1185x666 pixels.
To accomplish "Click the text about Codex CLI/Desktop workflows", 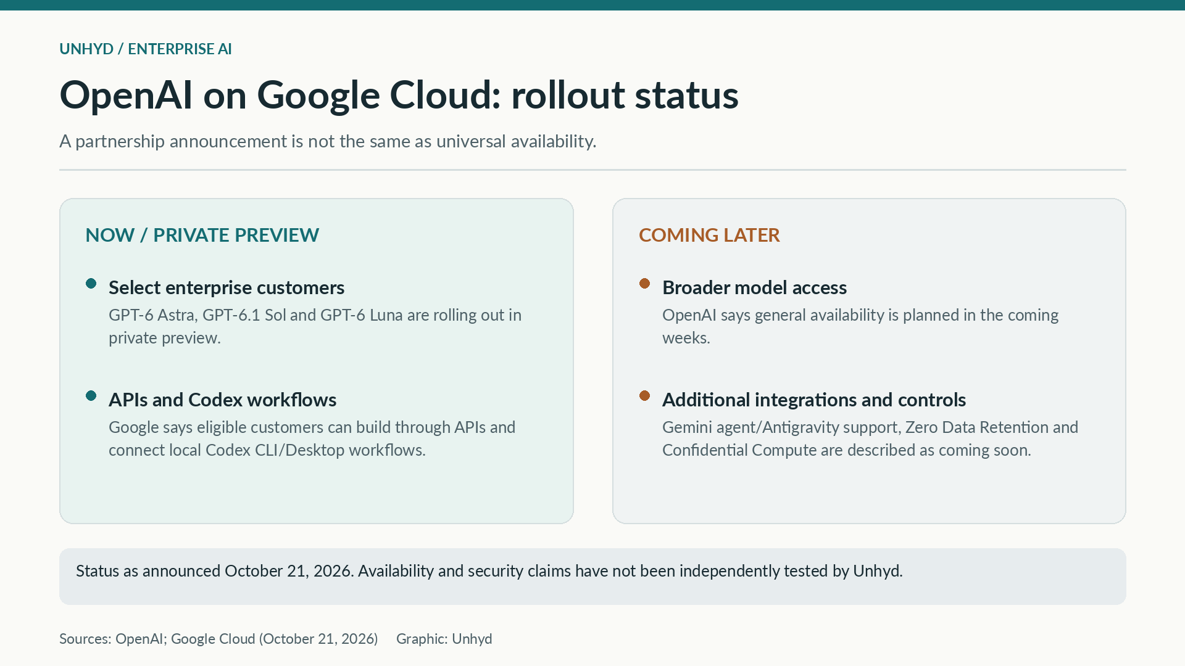I will point(312,438).
